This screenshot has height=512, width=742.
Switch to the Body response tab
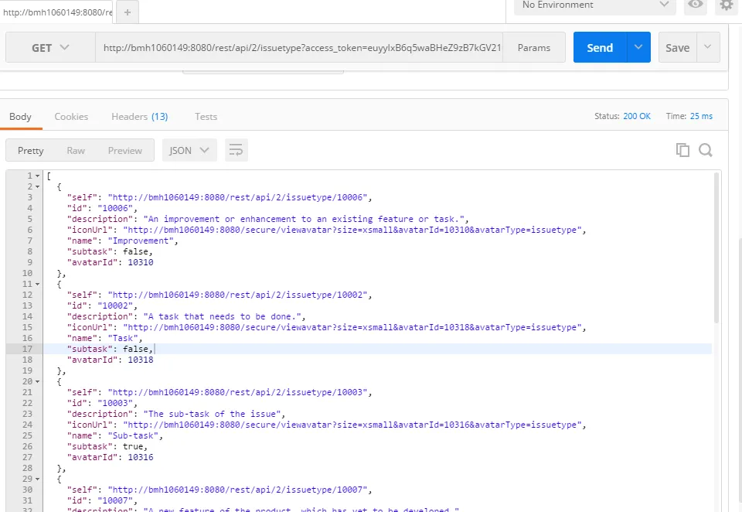(20, 117)
